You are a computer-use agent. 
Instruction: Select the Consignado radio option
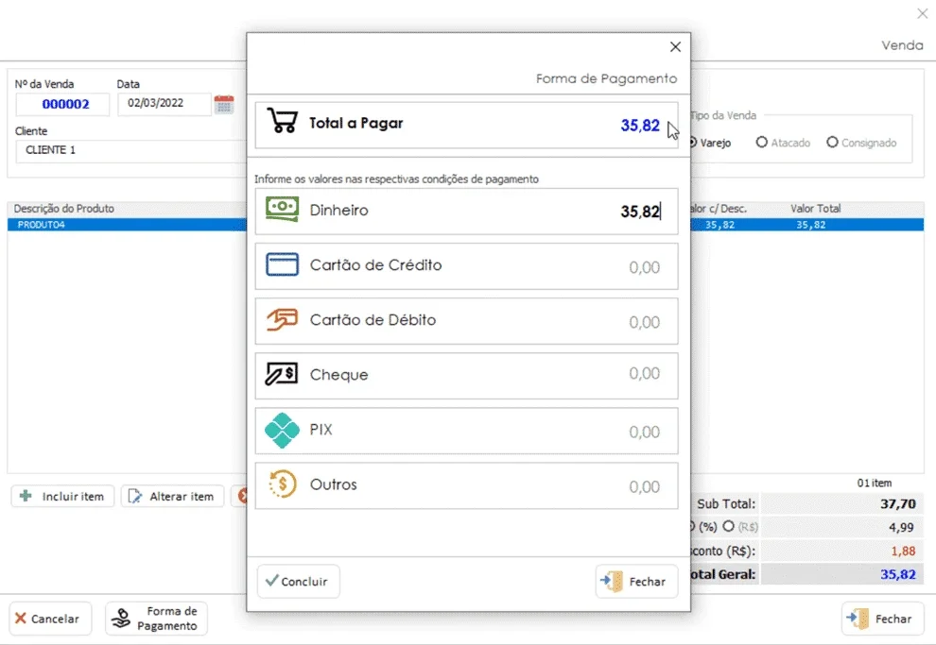tap(861, 143)
